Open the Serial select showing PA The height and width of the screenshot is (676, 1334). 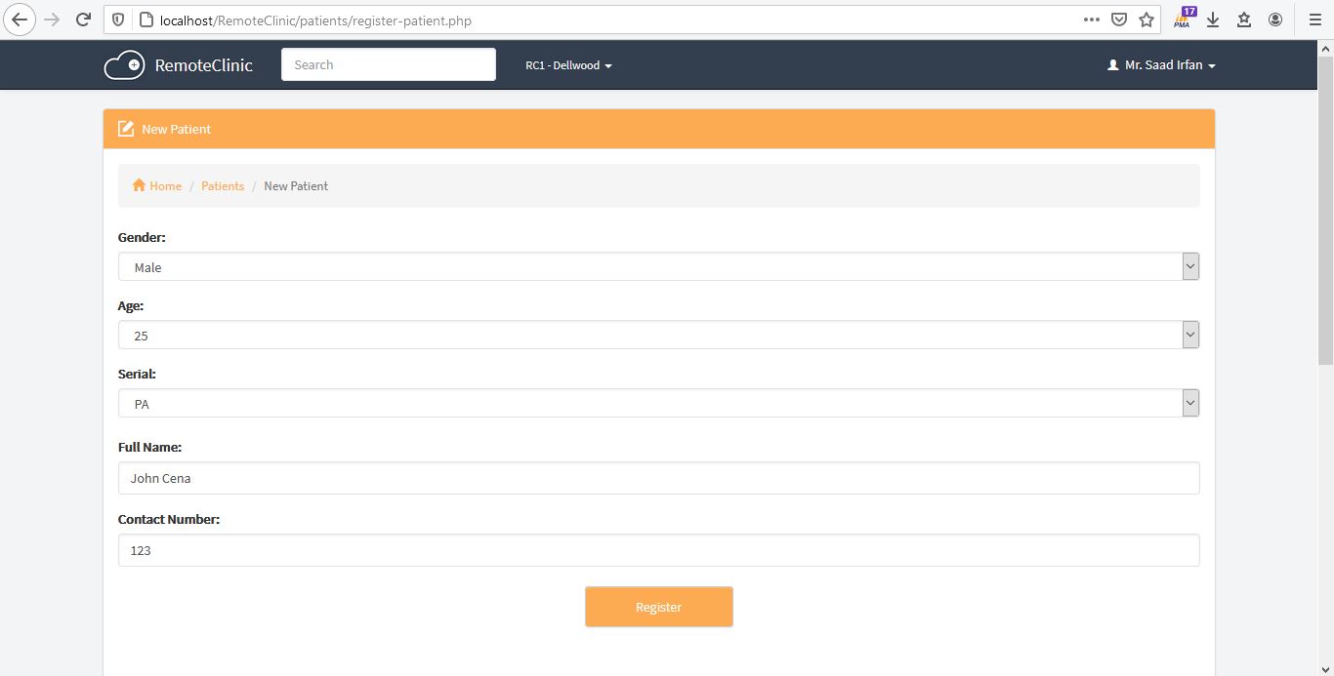(x=658, y=403)
